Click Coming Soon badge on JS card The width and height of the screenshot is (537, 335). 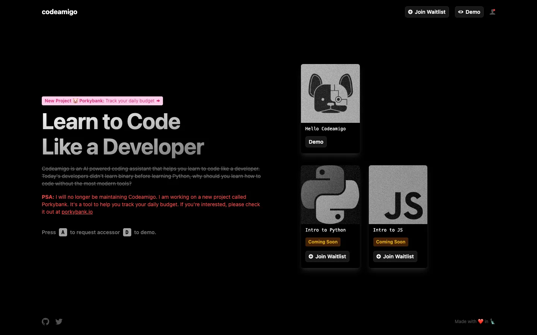pos(391,242)
